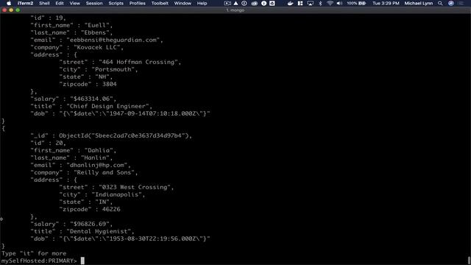Viewport: 471px width, 265px height.
Task: Click the zipcode value 3804
Action: coord(110,84)
